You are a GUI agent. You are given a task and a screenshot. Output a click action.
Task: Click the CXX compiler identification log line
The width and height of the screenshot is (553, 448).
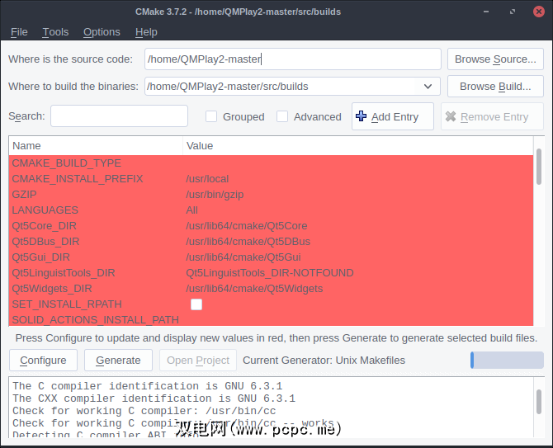(x=154, y=398)
